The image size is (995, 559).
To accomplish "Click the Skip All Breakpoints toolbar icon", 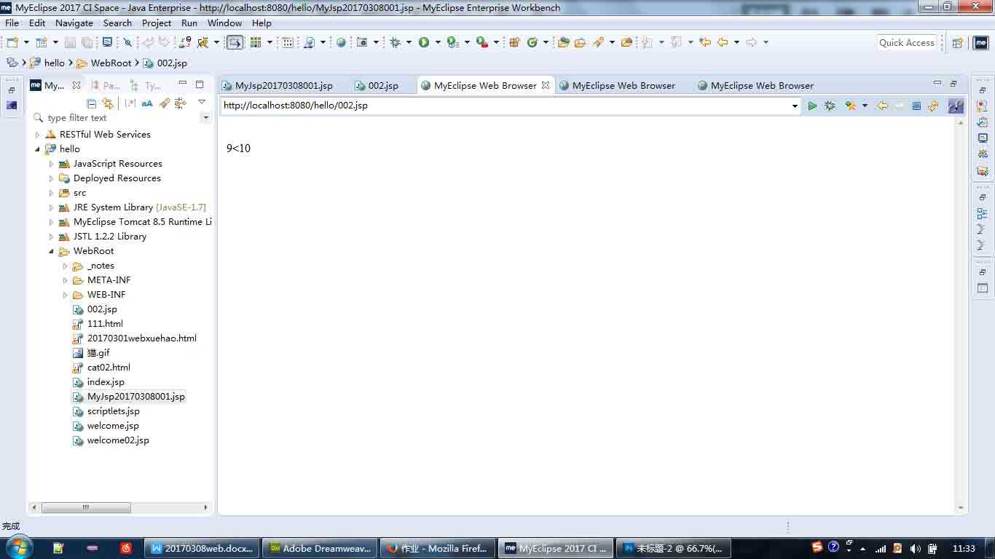I will [127, 42].
